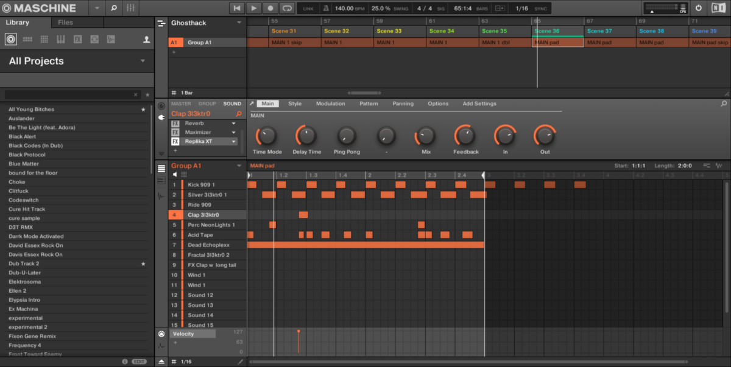Click the Add Settings label
731x367 pixels.
point(479,103)
